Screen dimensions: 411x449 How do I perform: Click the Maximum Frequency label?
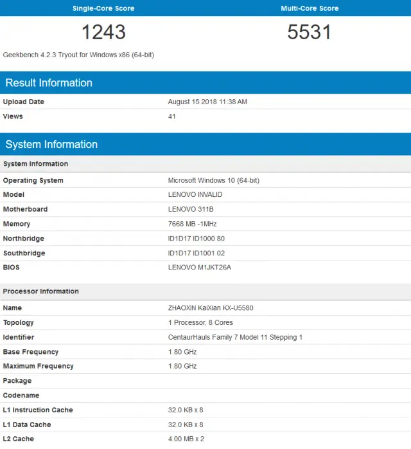click(39, 366)
